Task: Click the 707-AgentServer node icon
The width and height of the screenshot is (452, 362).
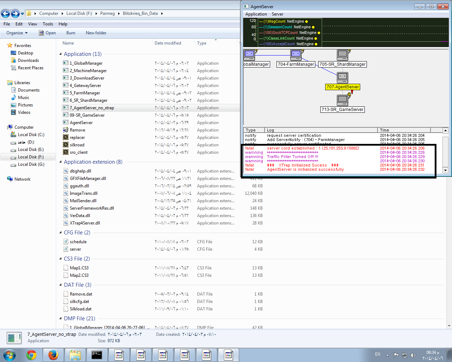Action: pos(343,77)
